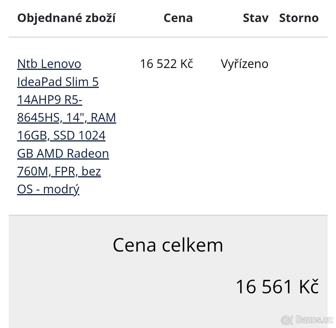
Task: Click the "Storno" column header
Action: tap(299, 18)
